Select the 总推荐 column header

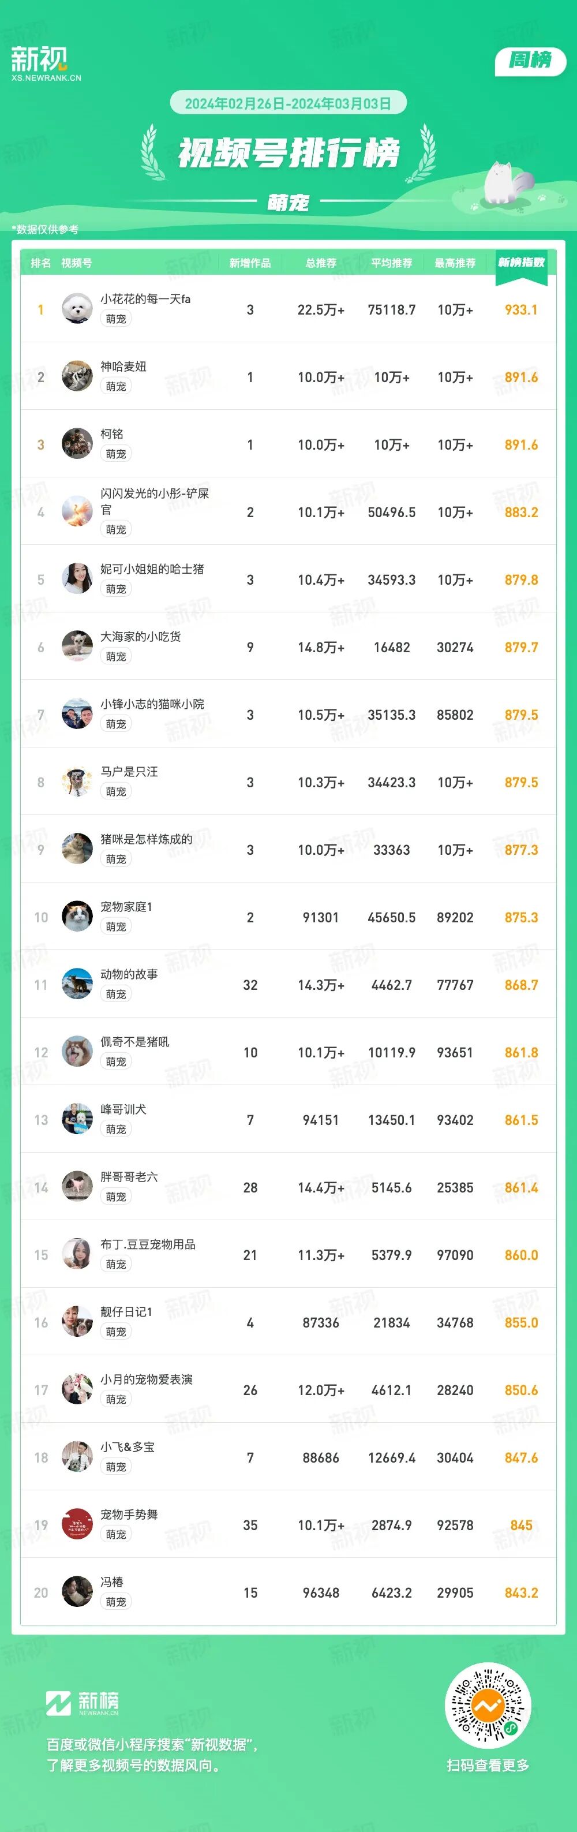click(320, 263)
